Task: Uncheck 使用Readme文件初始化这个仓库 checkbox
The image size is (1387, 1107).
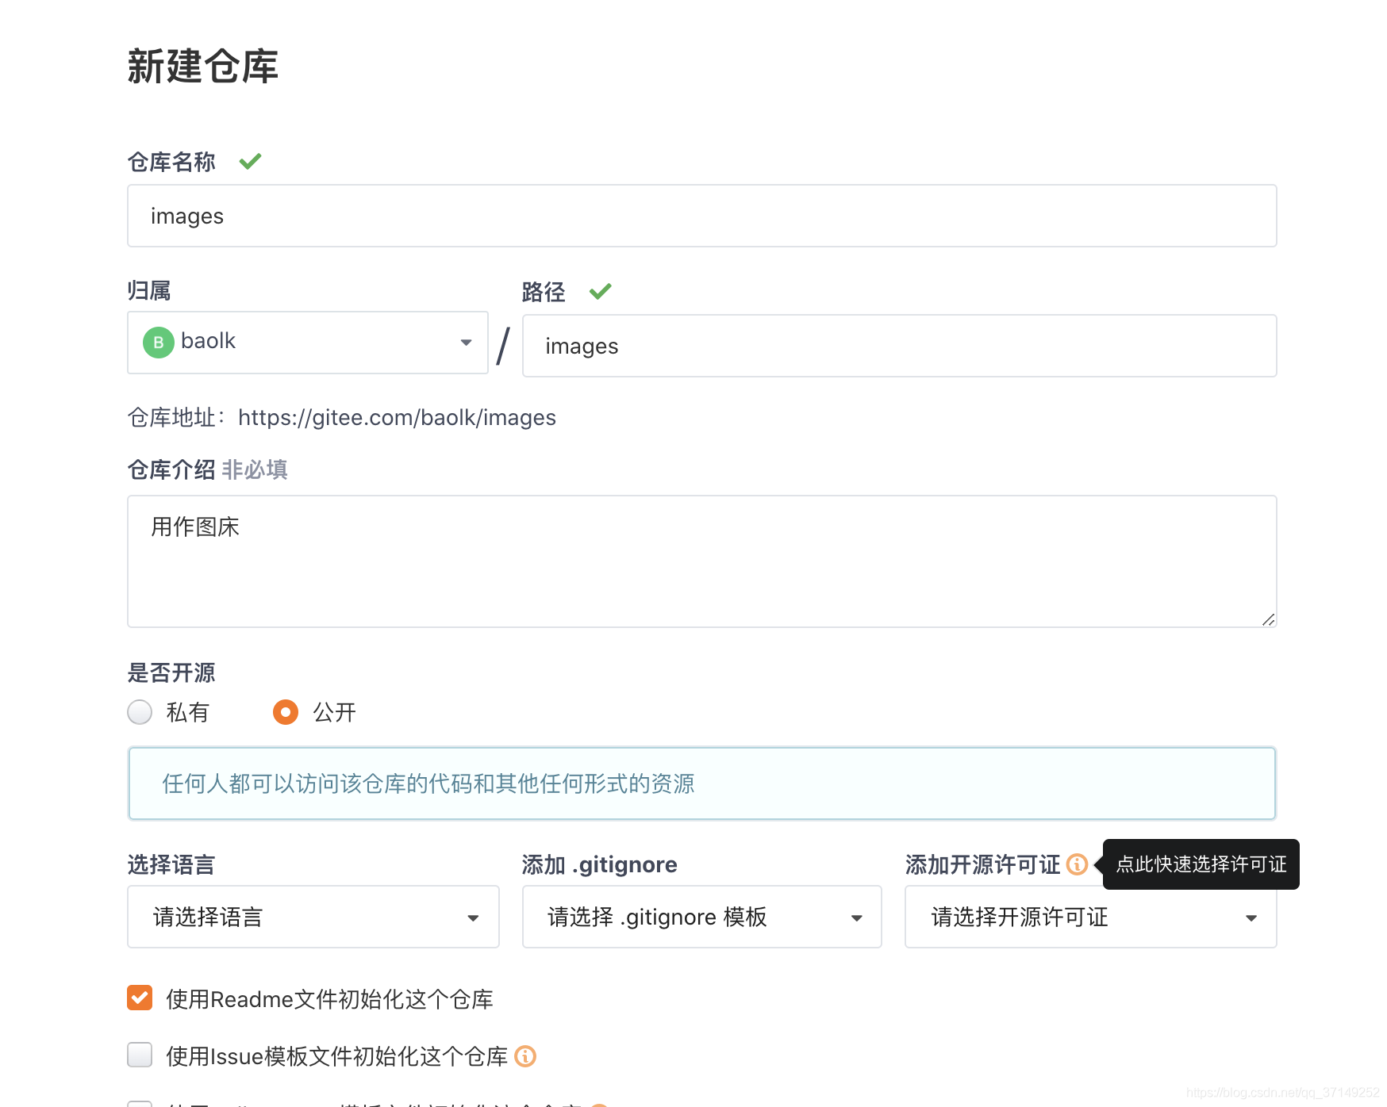Action: click(140, 998)
